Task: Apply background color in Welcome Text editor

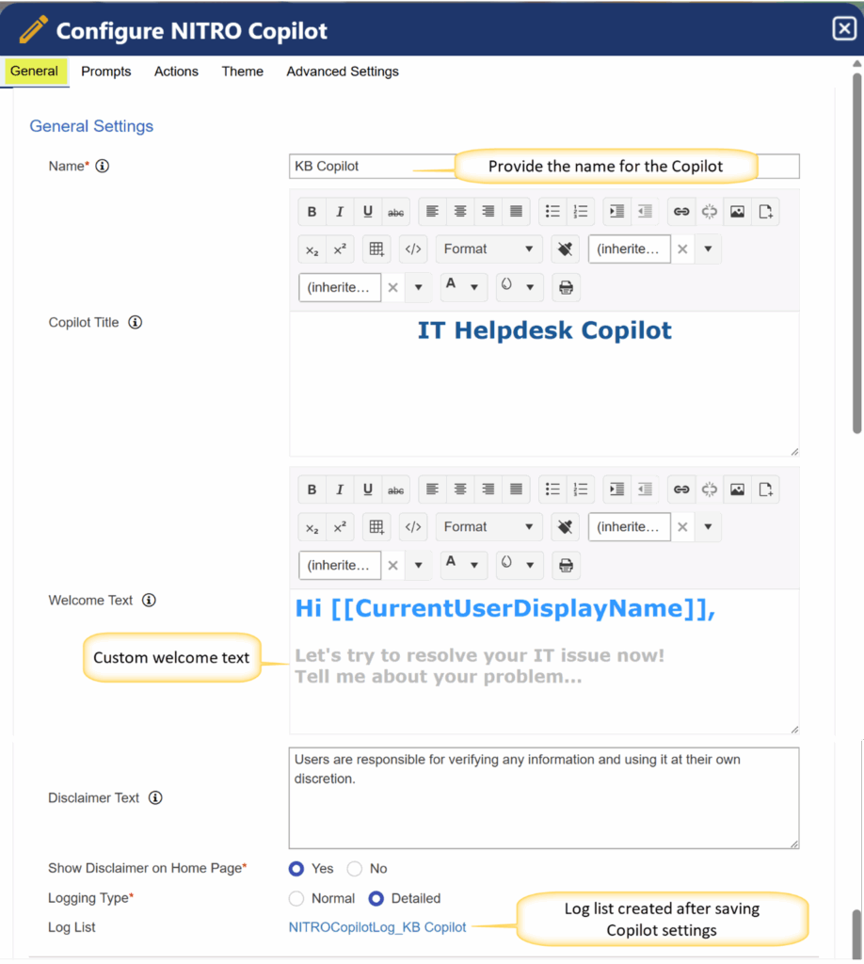Action: [x=507, y=565]
